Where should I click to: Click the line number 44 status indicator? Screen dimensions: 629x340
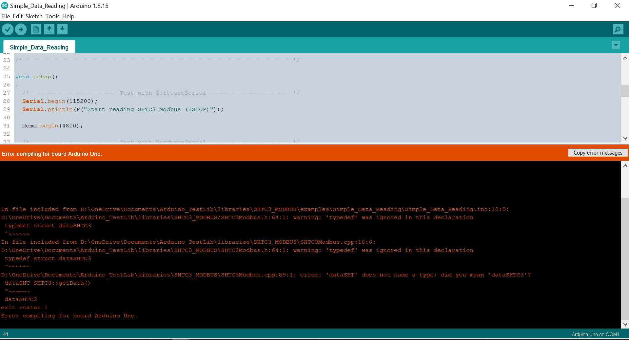click(6, 334)
